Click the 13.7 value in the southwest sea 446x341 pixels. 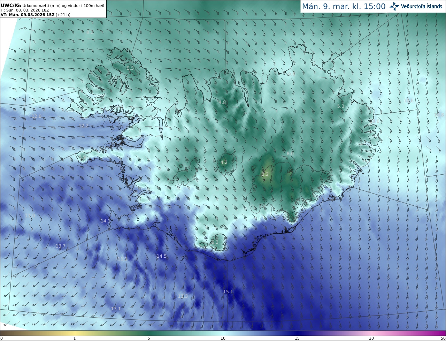pos(61,246)
